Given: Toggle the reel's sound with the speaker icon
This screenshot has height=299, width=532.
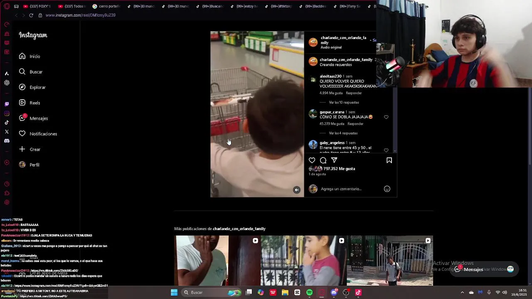Looking at the screenshot, I should coord(297,190).
